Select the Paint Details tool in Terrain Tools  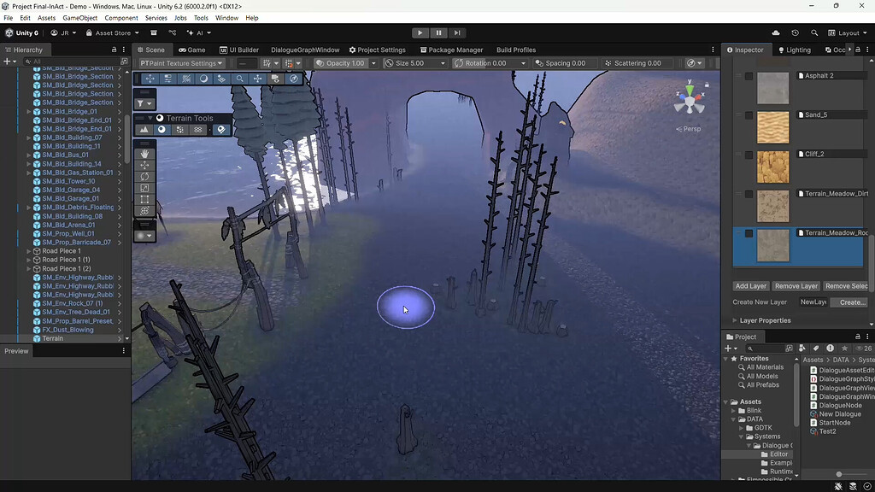click(197, 128)
